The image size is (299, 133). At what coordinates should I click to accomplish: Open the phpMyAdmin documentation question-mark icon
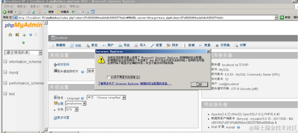point(31,35)
